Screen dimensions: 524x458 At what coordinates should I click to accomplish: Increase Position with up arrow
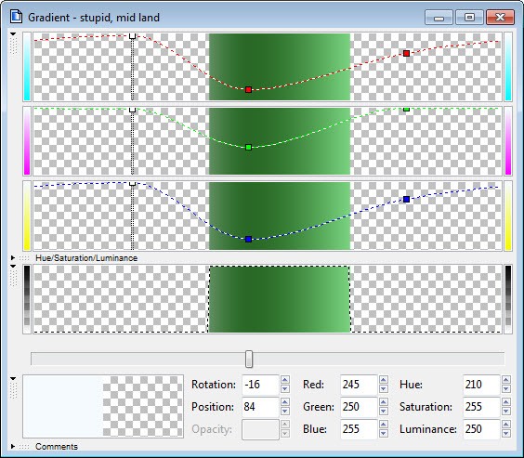click(284, 402)
